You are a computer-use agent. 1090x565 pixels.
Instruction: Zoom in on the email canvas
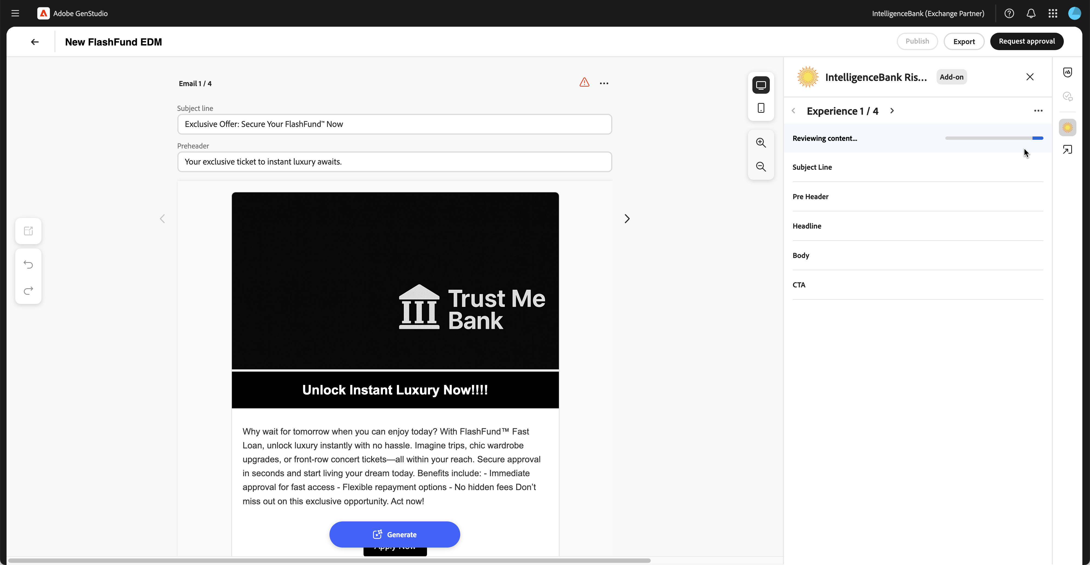761,143
